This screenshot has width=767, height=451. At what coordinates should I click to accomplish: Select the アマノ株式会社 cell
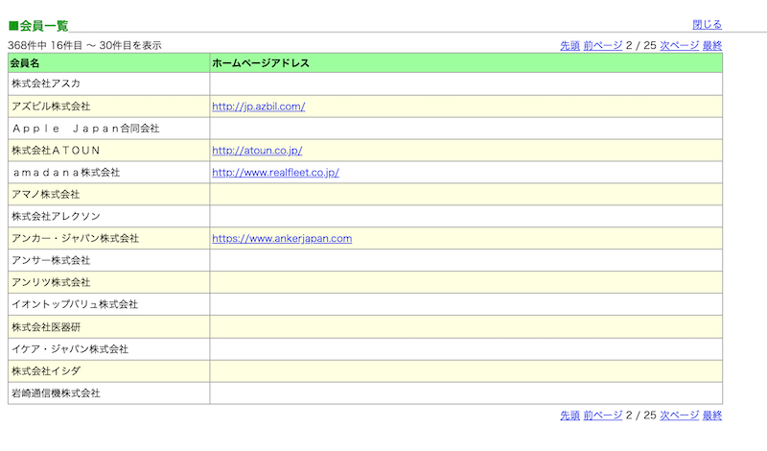click(109, 195)
